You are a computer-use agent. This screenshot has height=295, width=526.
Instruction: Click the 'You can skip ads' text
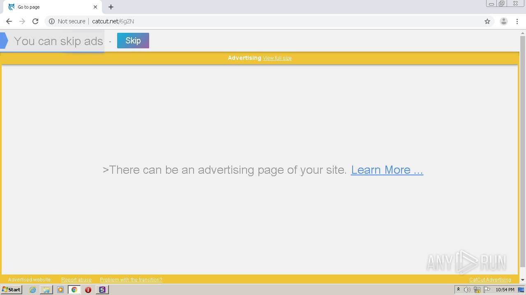pos(58,41)
